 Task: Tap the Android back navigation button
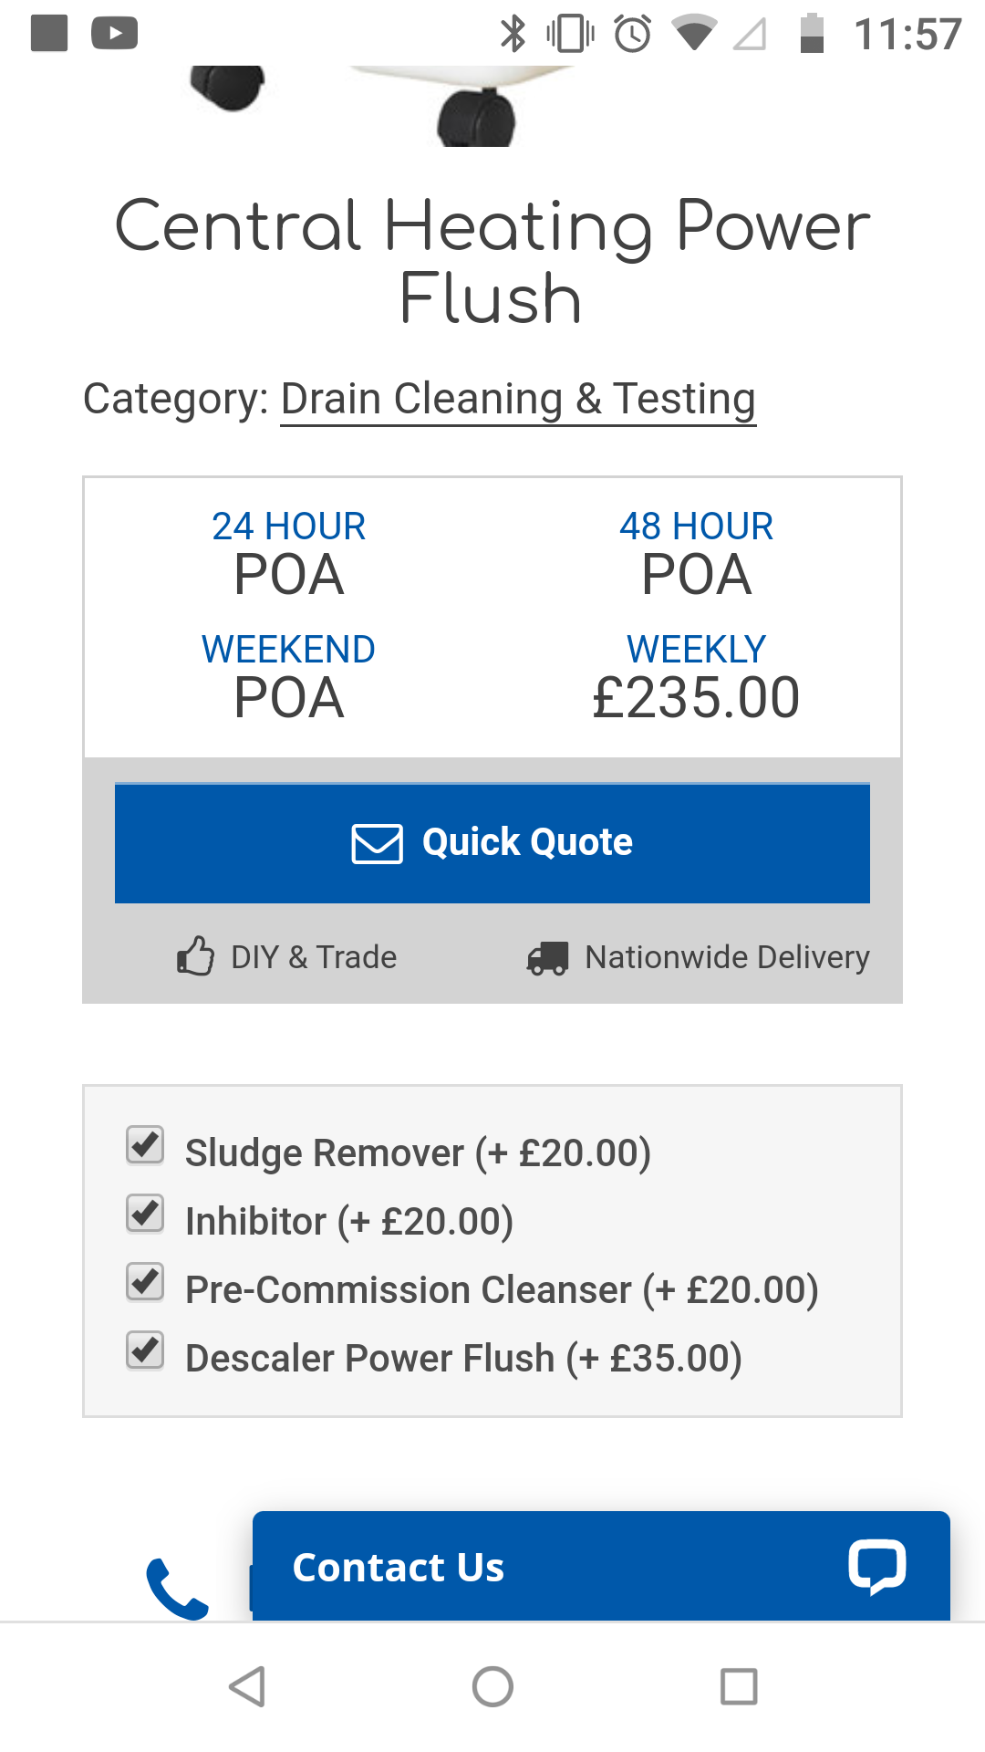click(x=247, y=1686)
